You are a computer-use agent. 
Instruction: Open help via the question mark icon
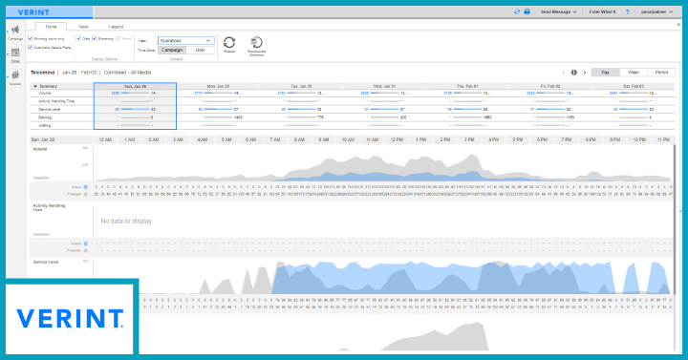627,11
